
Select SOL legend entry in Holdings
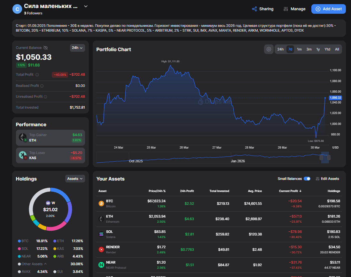(x=33, y=249)
